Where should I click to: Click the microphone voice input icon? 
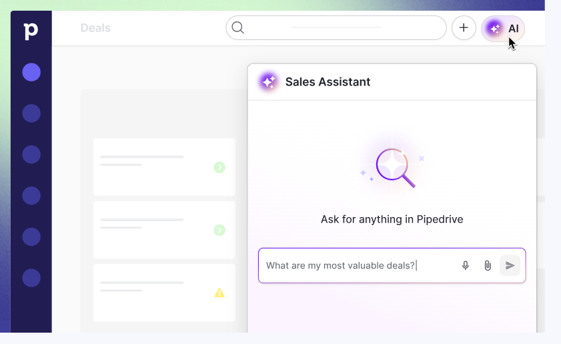(465, 266)
